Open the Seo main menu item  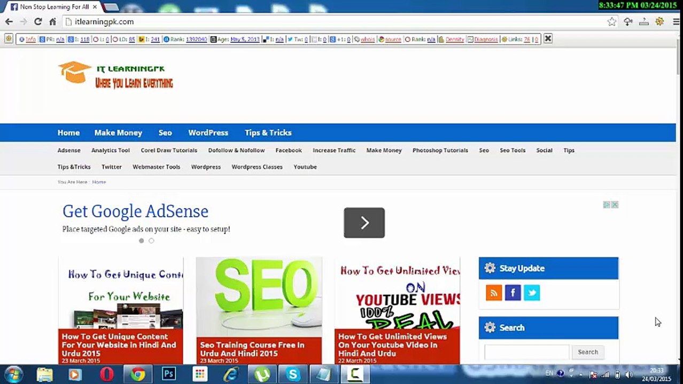(165, 133)
